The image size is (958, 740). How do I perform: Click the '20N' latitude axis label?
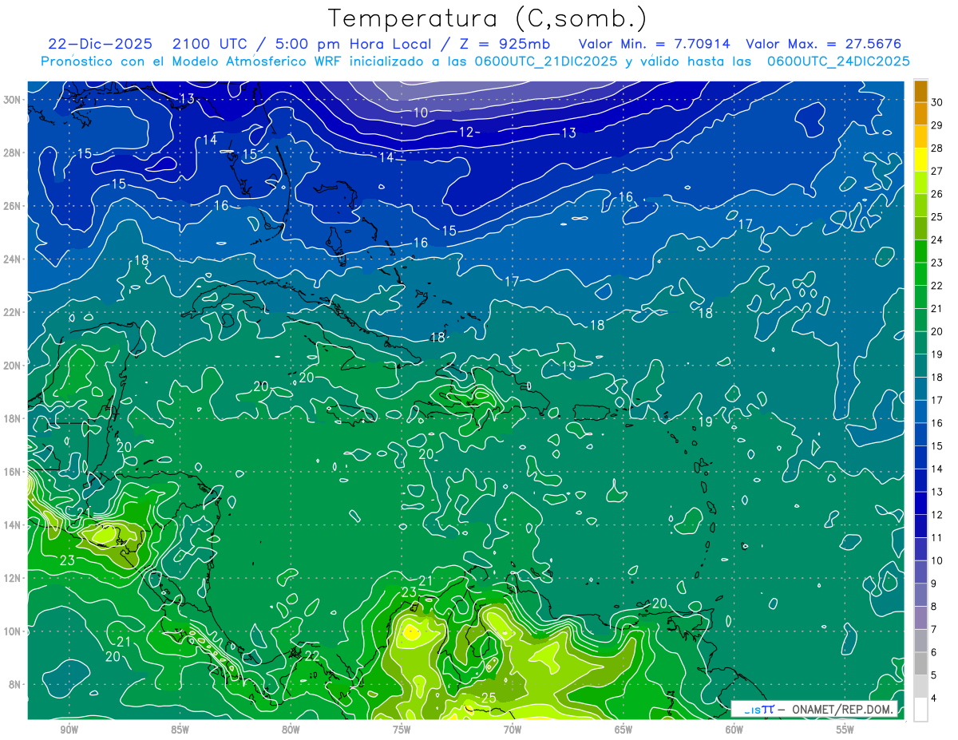tap(12, 365)
